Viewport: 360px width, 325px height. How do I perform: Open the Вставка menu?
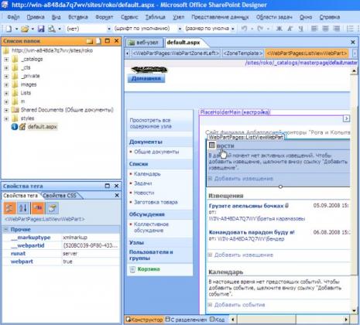pos(78,17)
